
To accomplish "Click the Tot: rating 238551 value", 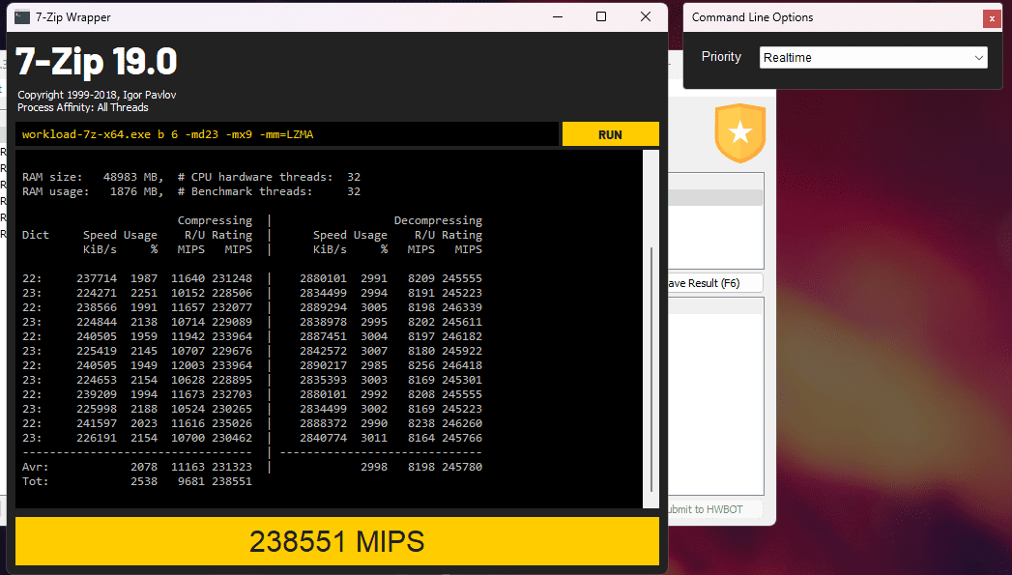I will pyautogui.click(x=232, y=481).
